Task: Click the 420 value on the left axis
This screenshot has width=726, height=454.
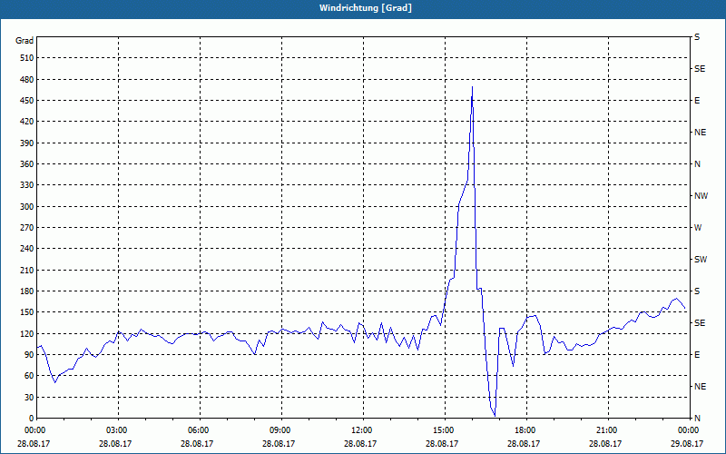Action: point(27,122)
